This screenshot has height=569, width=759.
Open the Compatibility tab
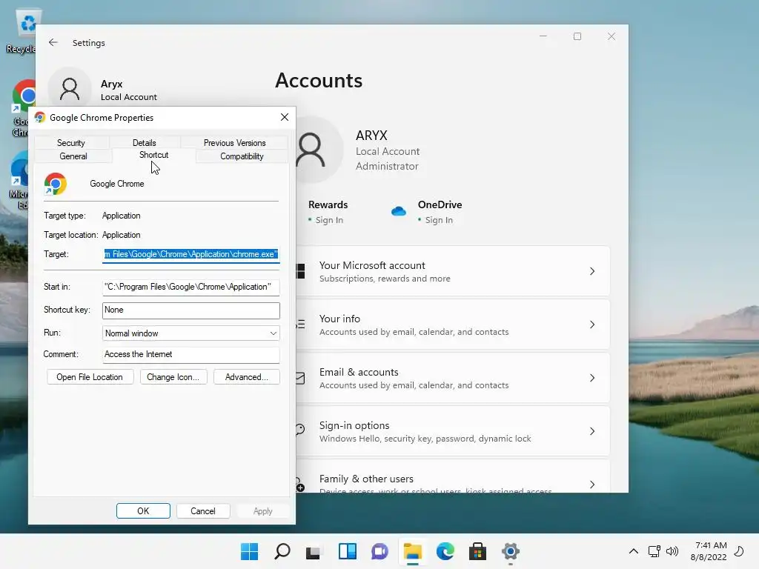pos(242,156)
